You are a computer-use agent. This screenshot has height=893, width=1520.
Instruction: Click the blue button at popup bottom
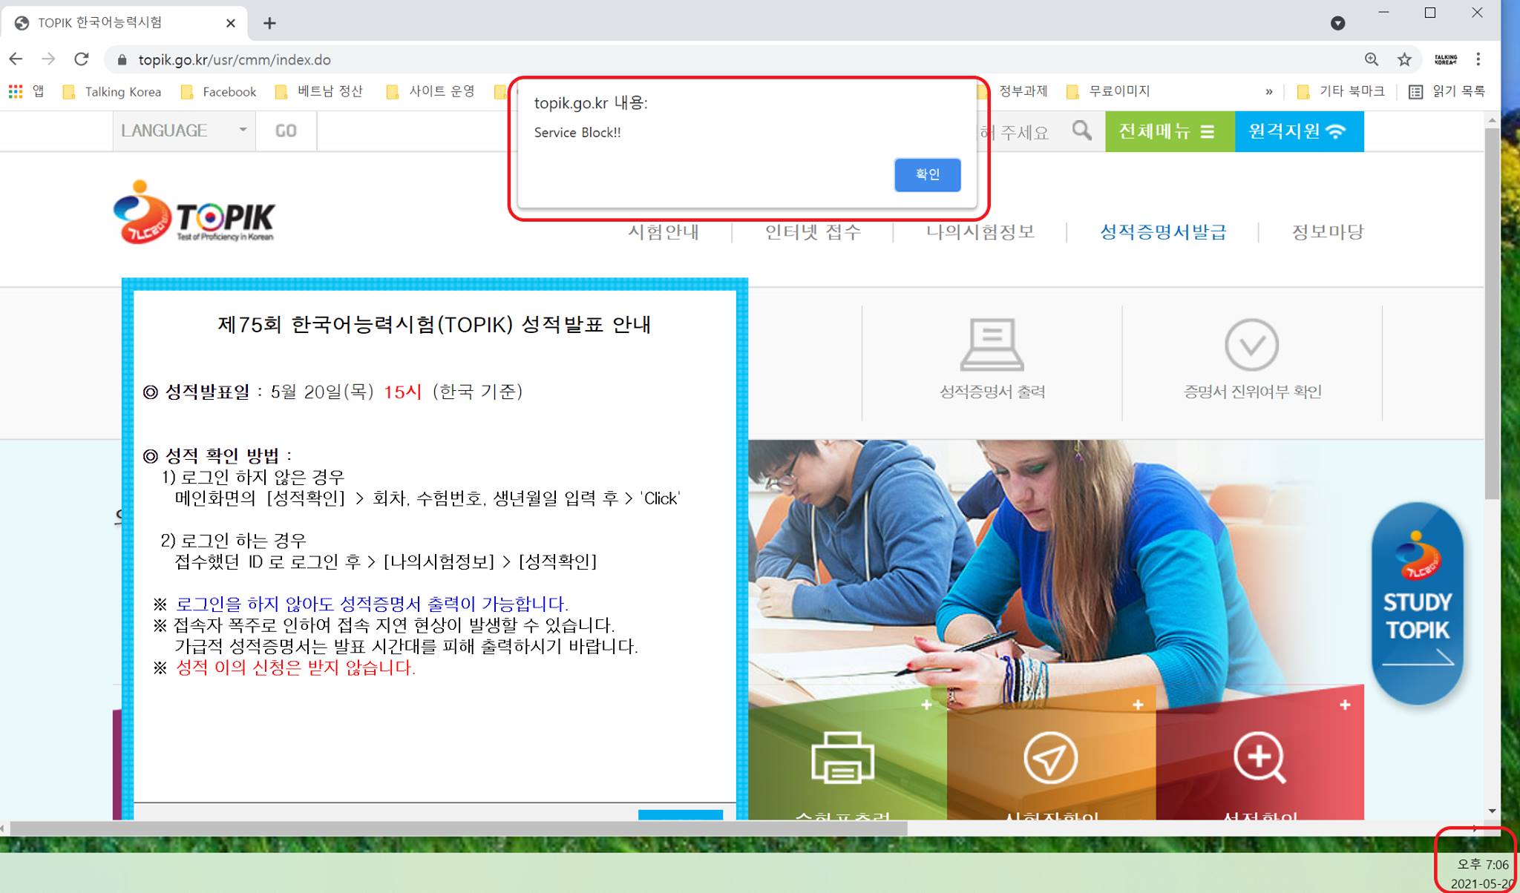click(x=681, y=814)
